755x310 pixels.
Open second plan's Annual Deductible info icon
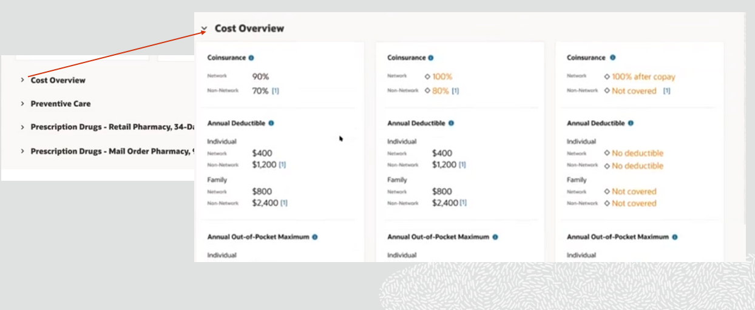(x=450, y=123)
